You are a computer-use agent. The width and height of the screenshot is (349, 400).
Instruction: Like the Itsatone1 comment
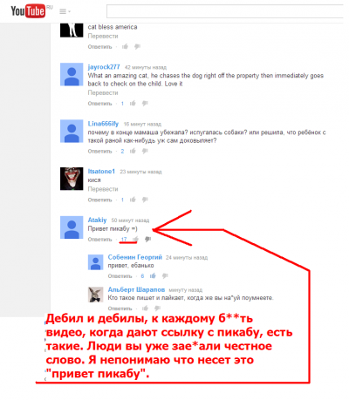[133, 200]
